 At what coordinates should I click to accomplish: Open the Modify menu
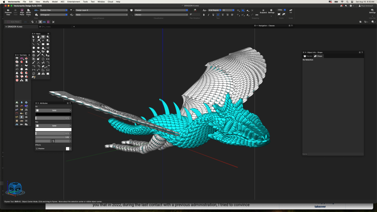tap(46, 2)
